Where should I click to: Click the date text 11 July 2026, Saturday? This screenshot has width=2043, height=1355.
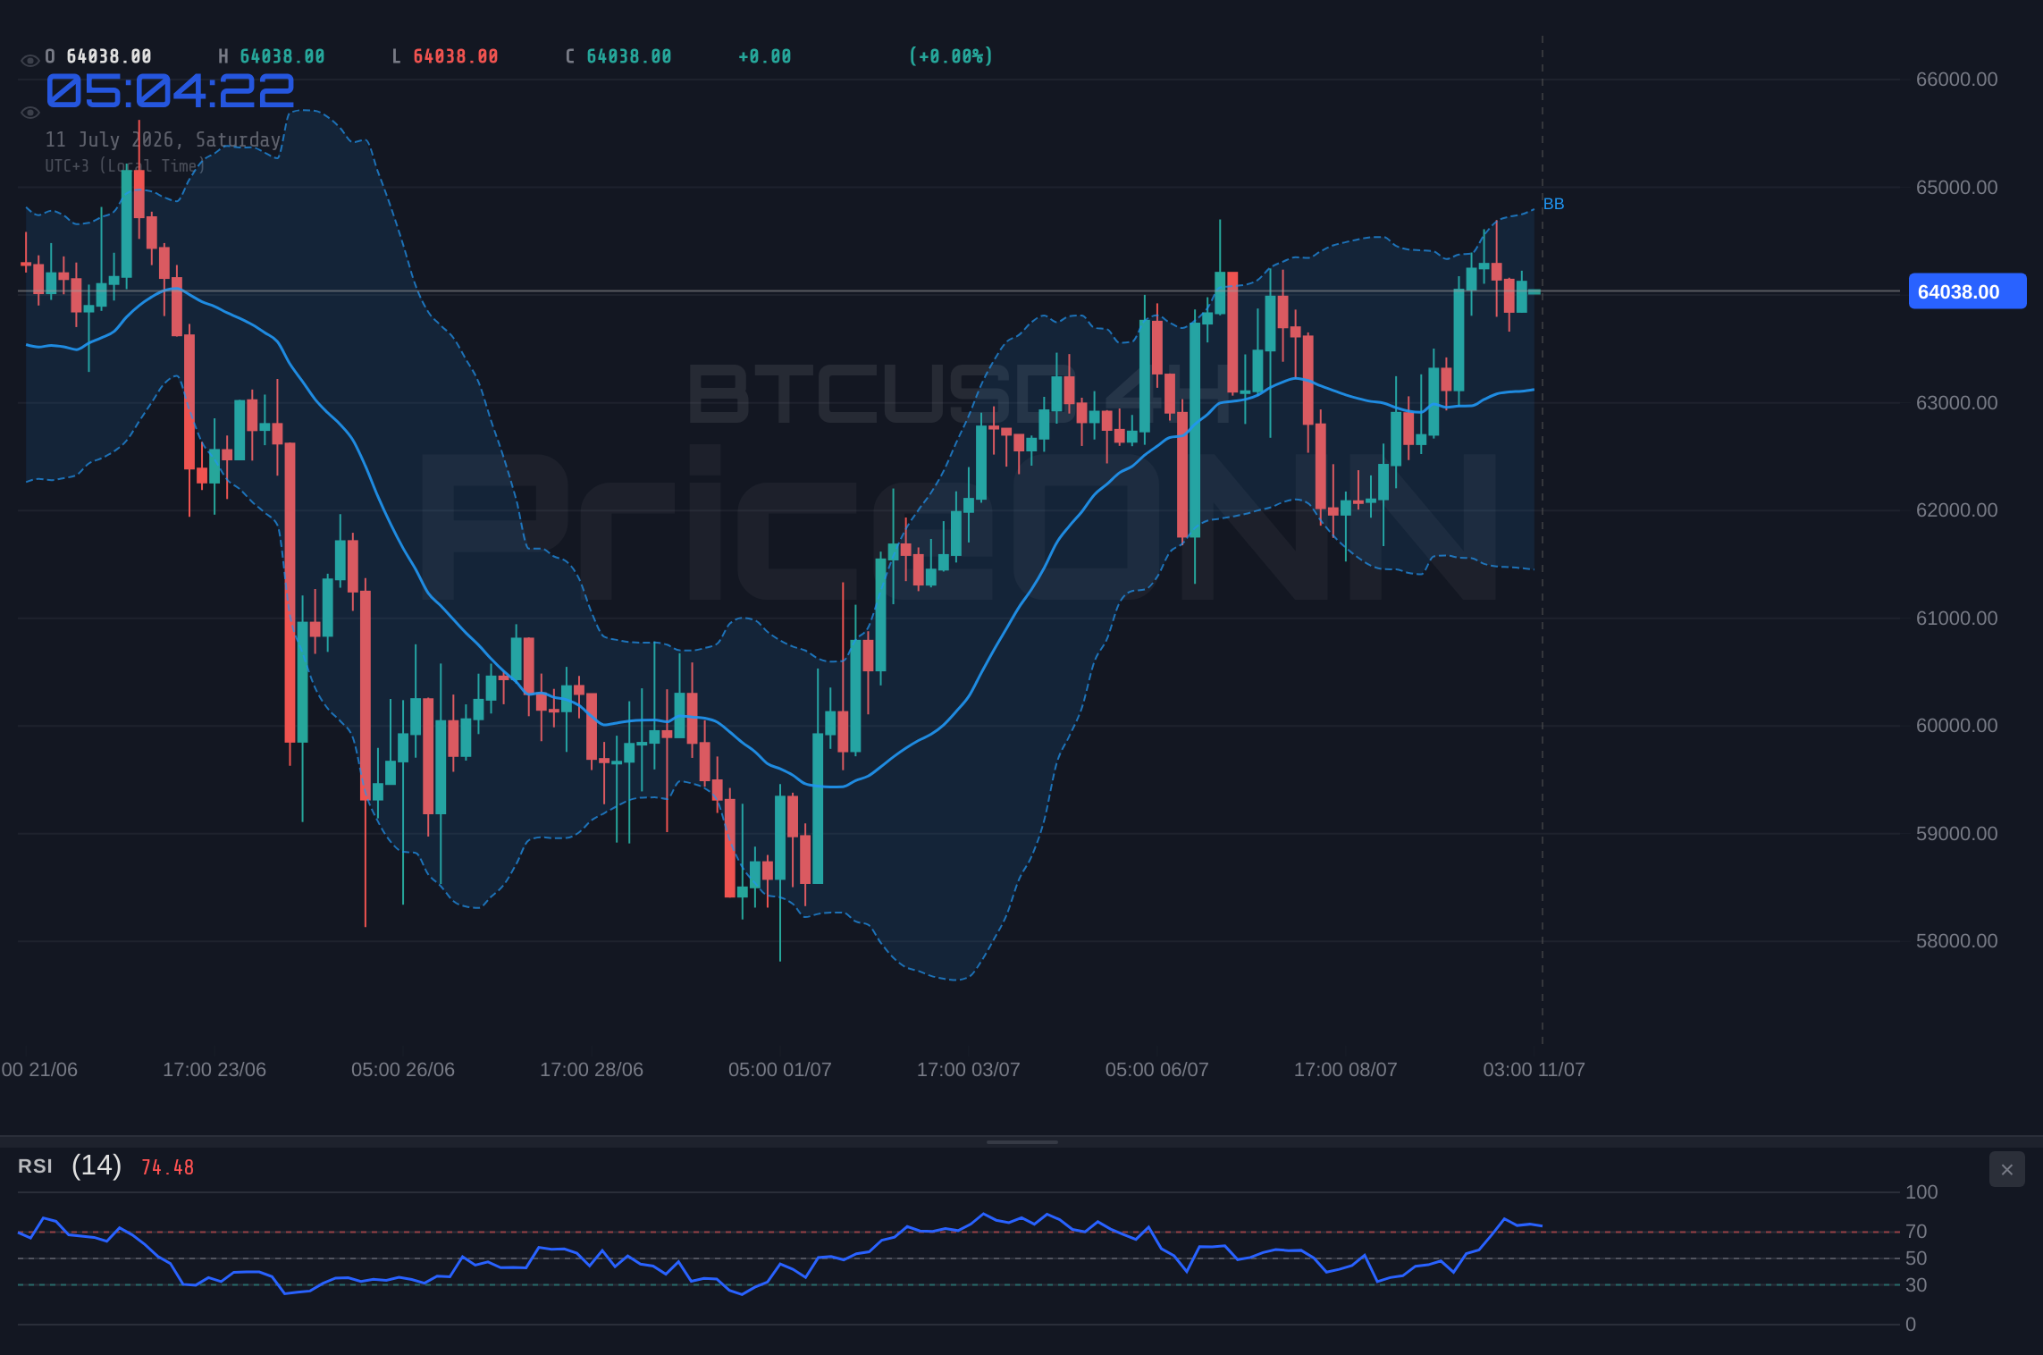[x=164, y=139]
